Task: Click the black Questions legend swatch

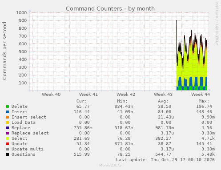Action: click(8, 154)
